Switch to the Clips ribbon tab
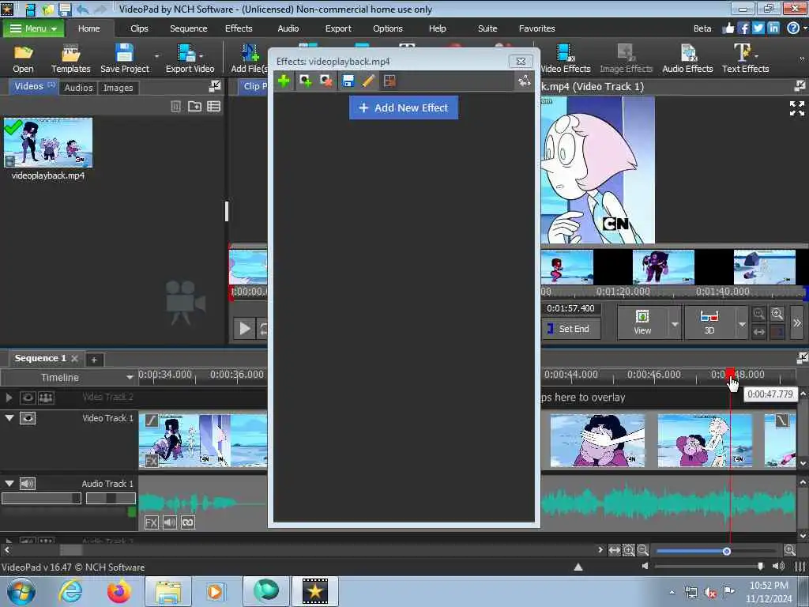The image size is (809, 607). tap(139, 28)
